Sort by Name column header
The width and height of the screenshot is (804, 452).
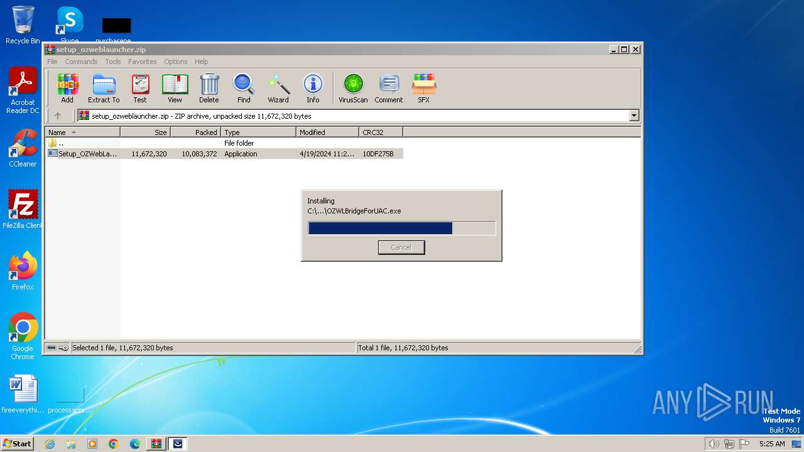[83, 132]
